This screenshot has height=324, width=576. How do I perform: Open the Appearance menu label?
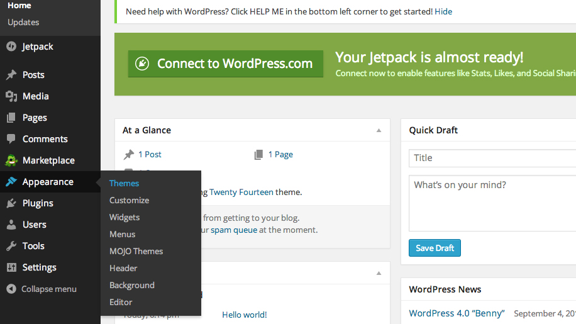(x=48, y=182)
